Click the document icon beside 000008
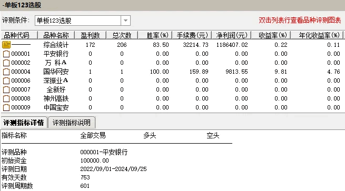 6,98
